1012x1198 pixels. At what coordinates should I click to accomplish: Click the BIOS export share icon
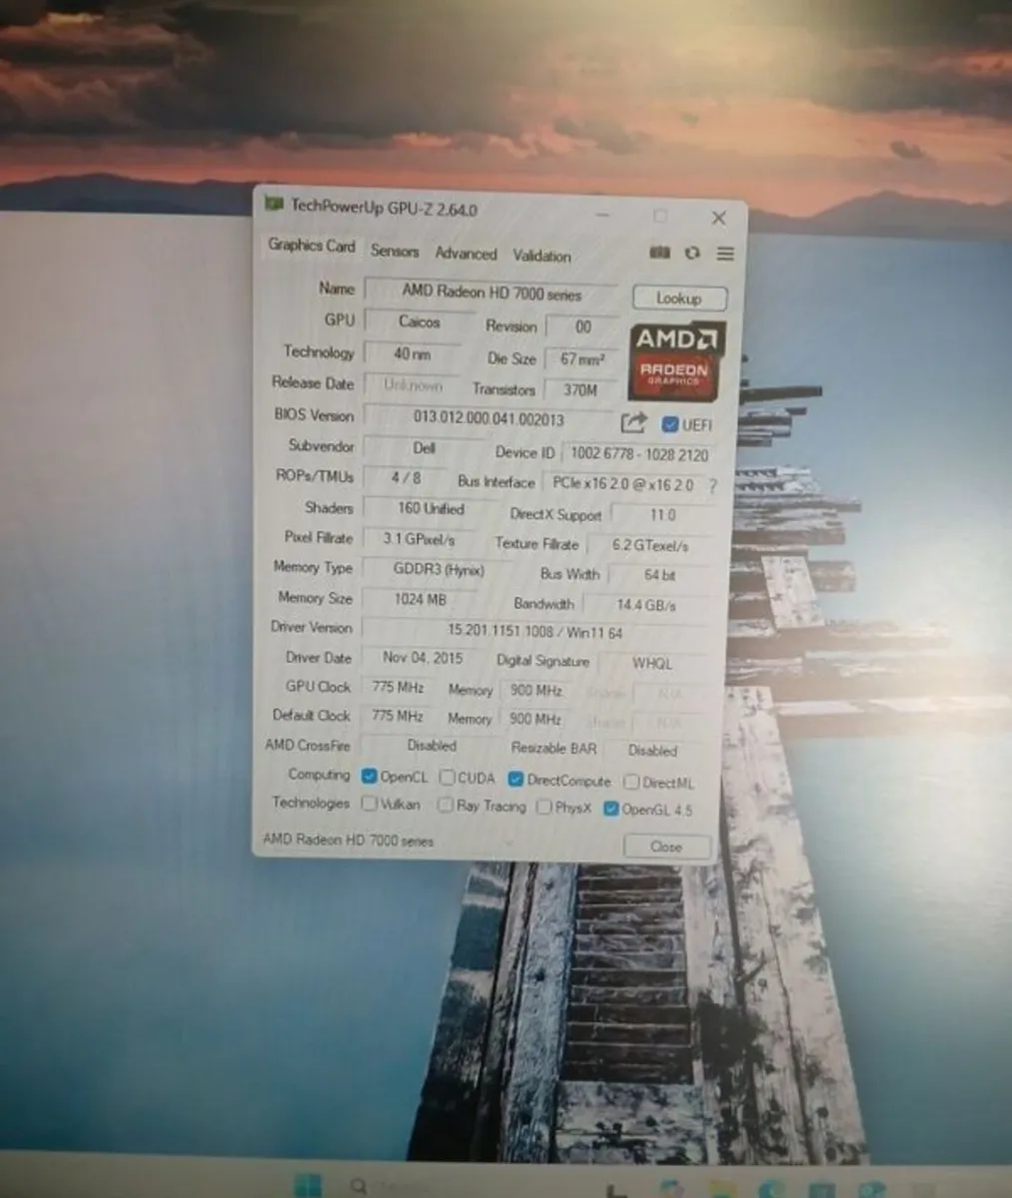(633, 423)
